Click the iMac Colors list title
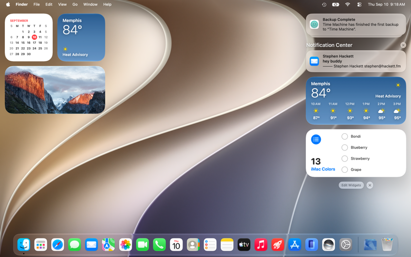The image size is (411, 257). (323, 169)
